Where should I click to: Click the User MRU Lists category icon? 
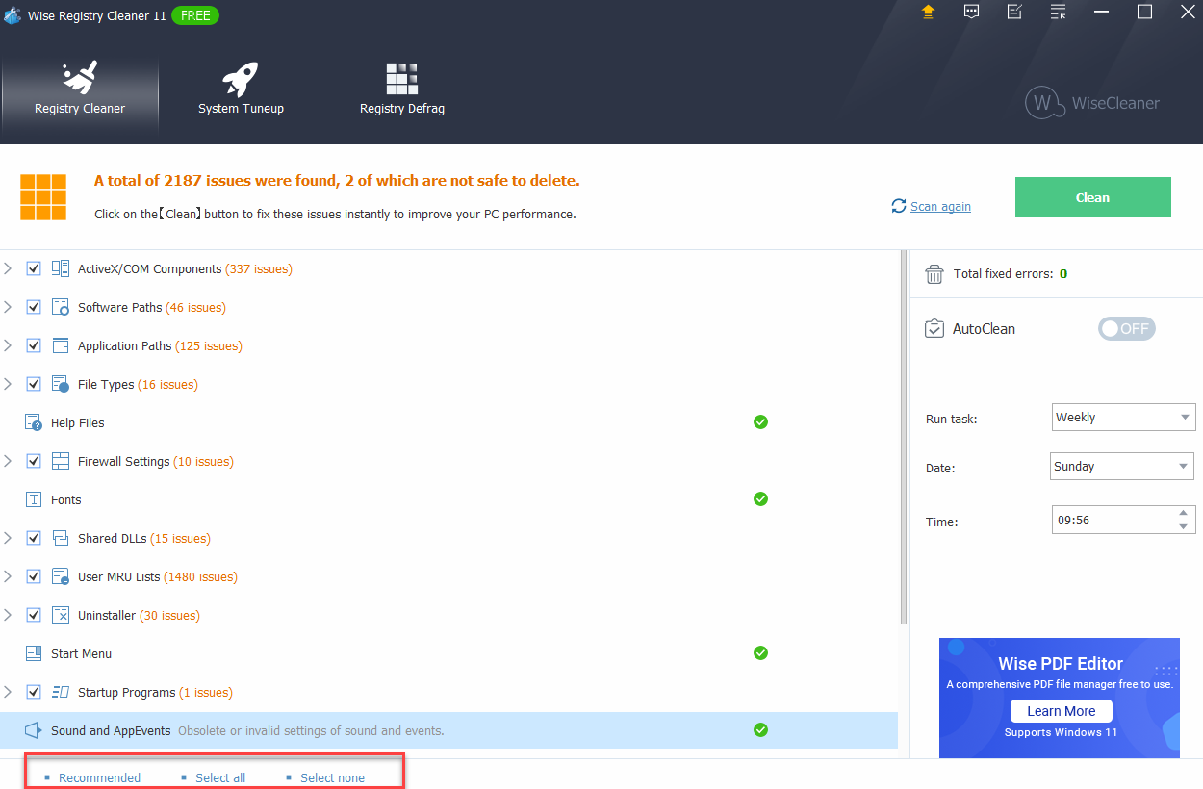click(x=61, y=576)
